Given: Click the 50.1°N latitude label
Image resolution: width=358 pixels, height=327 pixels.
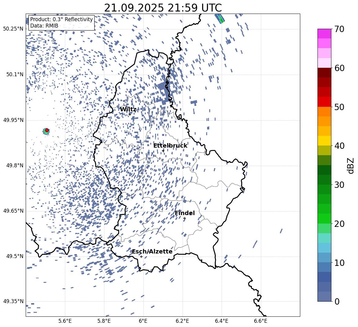Looking at the screenshot, I should [15, 74].
